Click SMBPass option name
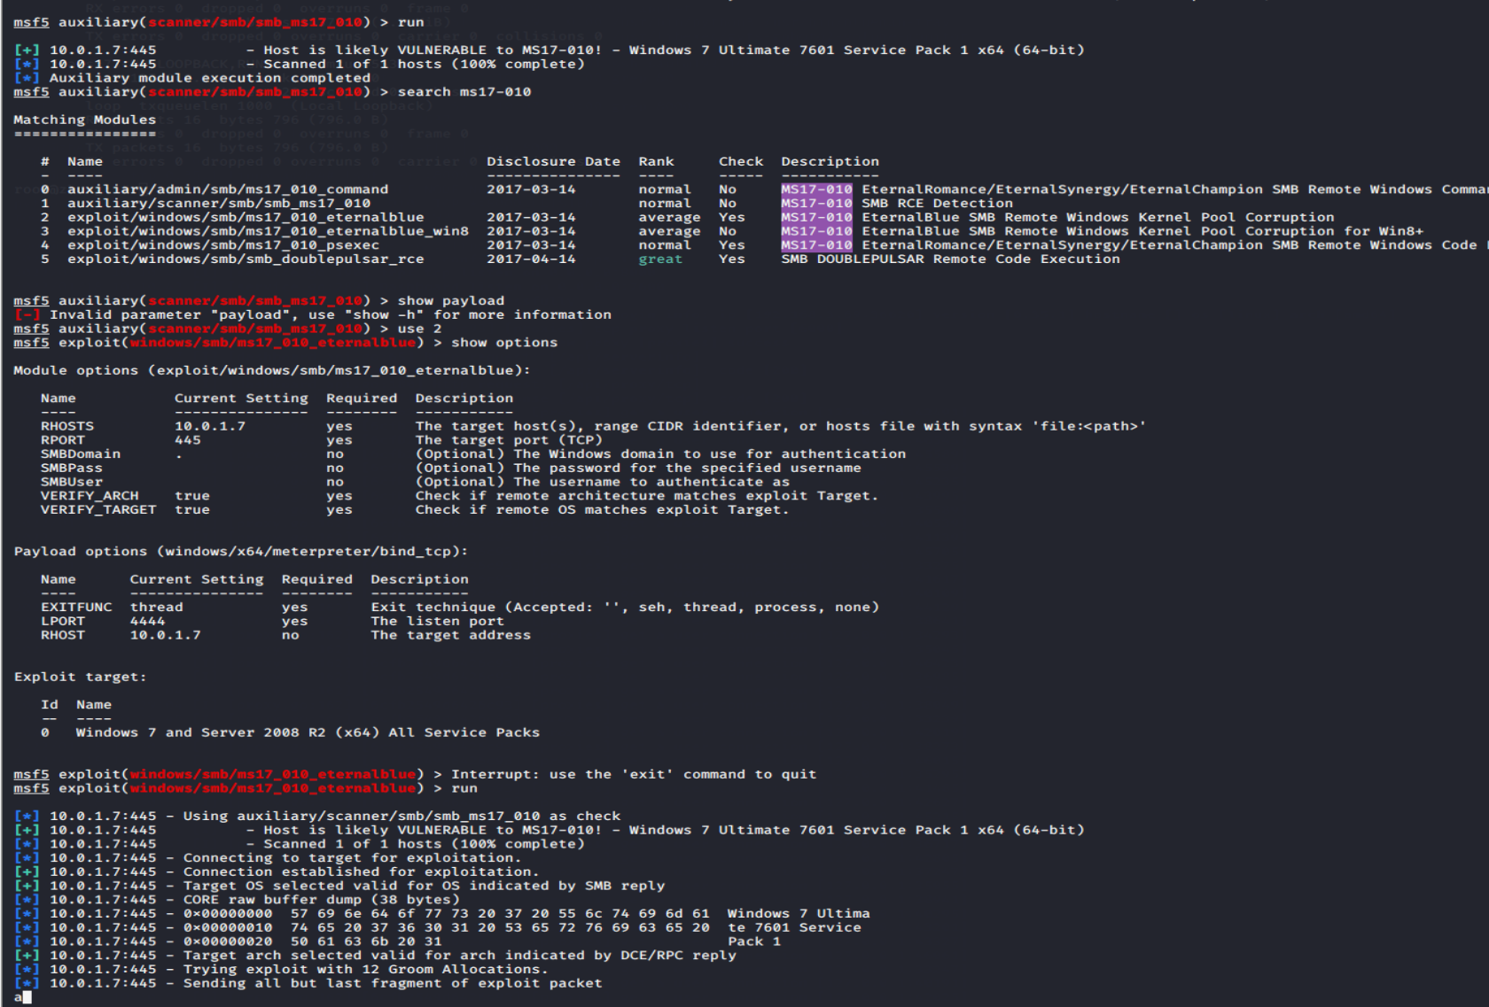The image size is (1489, 1007). click(72, 469)
